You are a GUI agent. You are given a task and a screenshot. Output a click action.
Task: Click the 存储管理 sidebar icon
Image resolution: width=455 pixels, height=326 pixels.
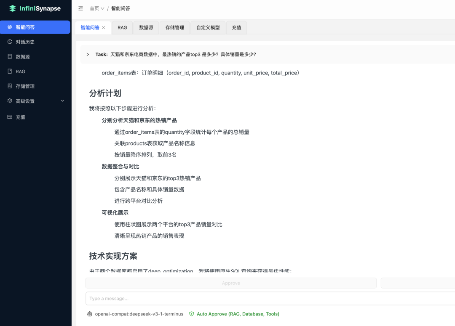[x=10, y=86]
